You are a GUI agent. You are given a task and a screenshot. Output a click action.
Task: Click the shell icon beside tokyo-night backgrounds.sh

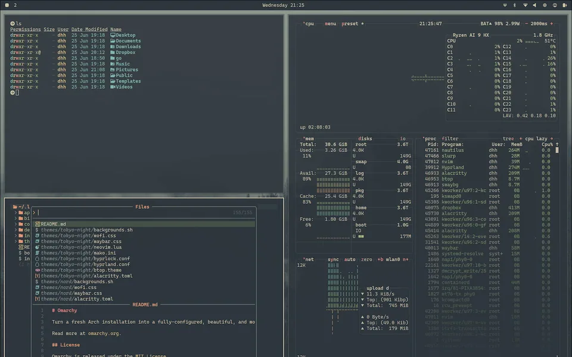(37, 230)
